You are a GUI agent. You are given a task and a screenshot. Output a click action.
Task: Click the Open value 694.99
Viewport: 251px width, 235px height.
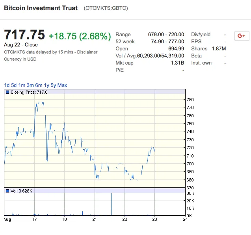pos(176,48)
